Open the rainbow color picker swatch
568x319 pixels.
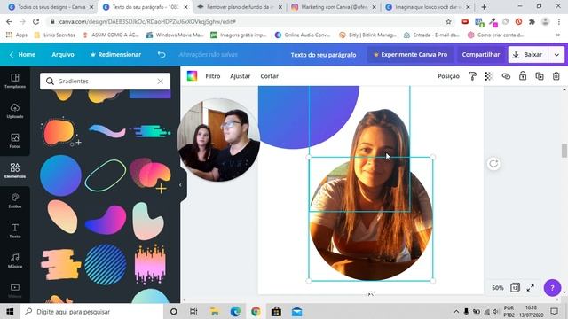pyautogui.click(x=192, y=76)
